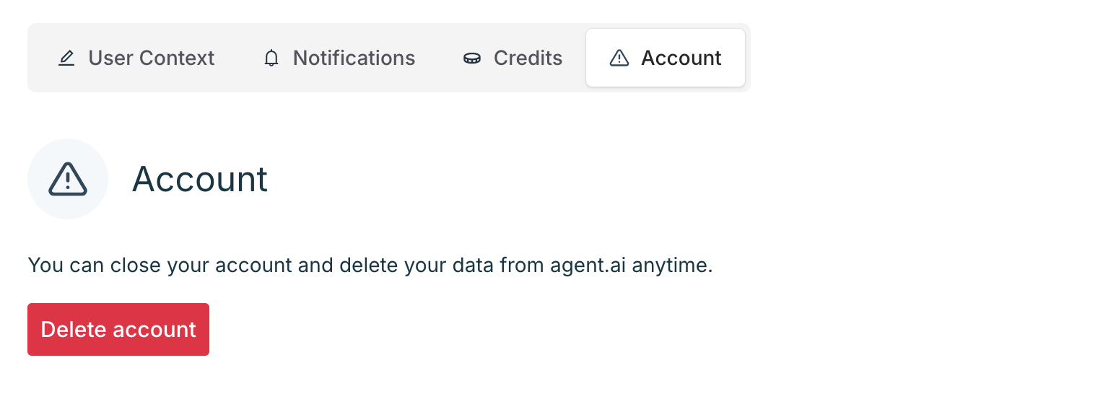This screenshot has width=1103, height=407.
Task: Select the Account tab
Action: tap(665, 58)
